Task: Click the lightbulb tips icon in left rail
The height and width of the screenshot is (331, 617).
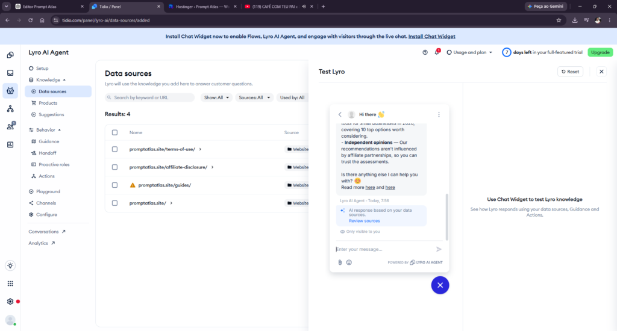Action: click(x=10, y=266)
